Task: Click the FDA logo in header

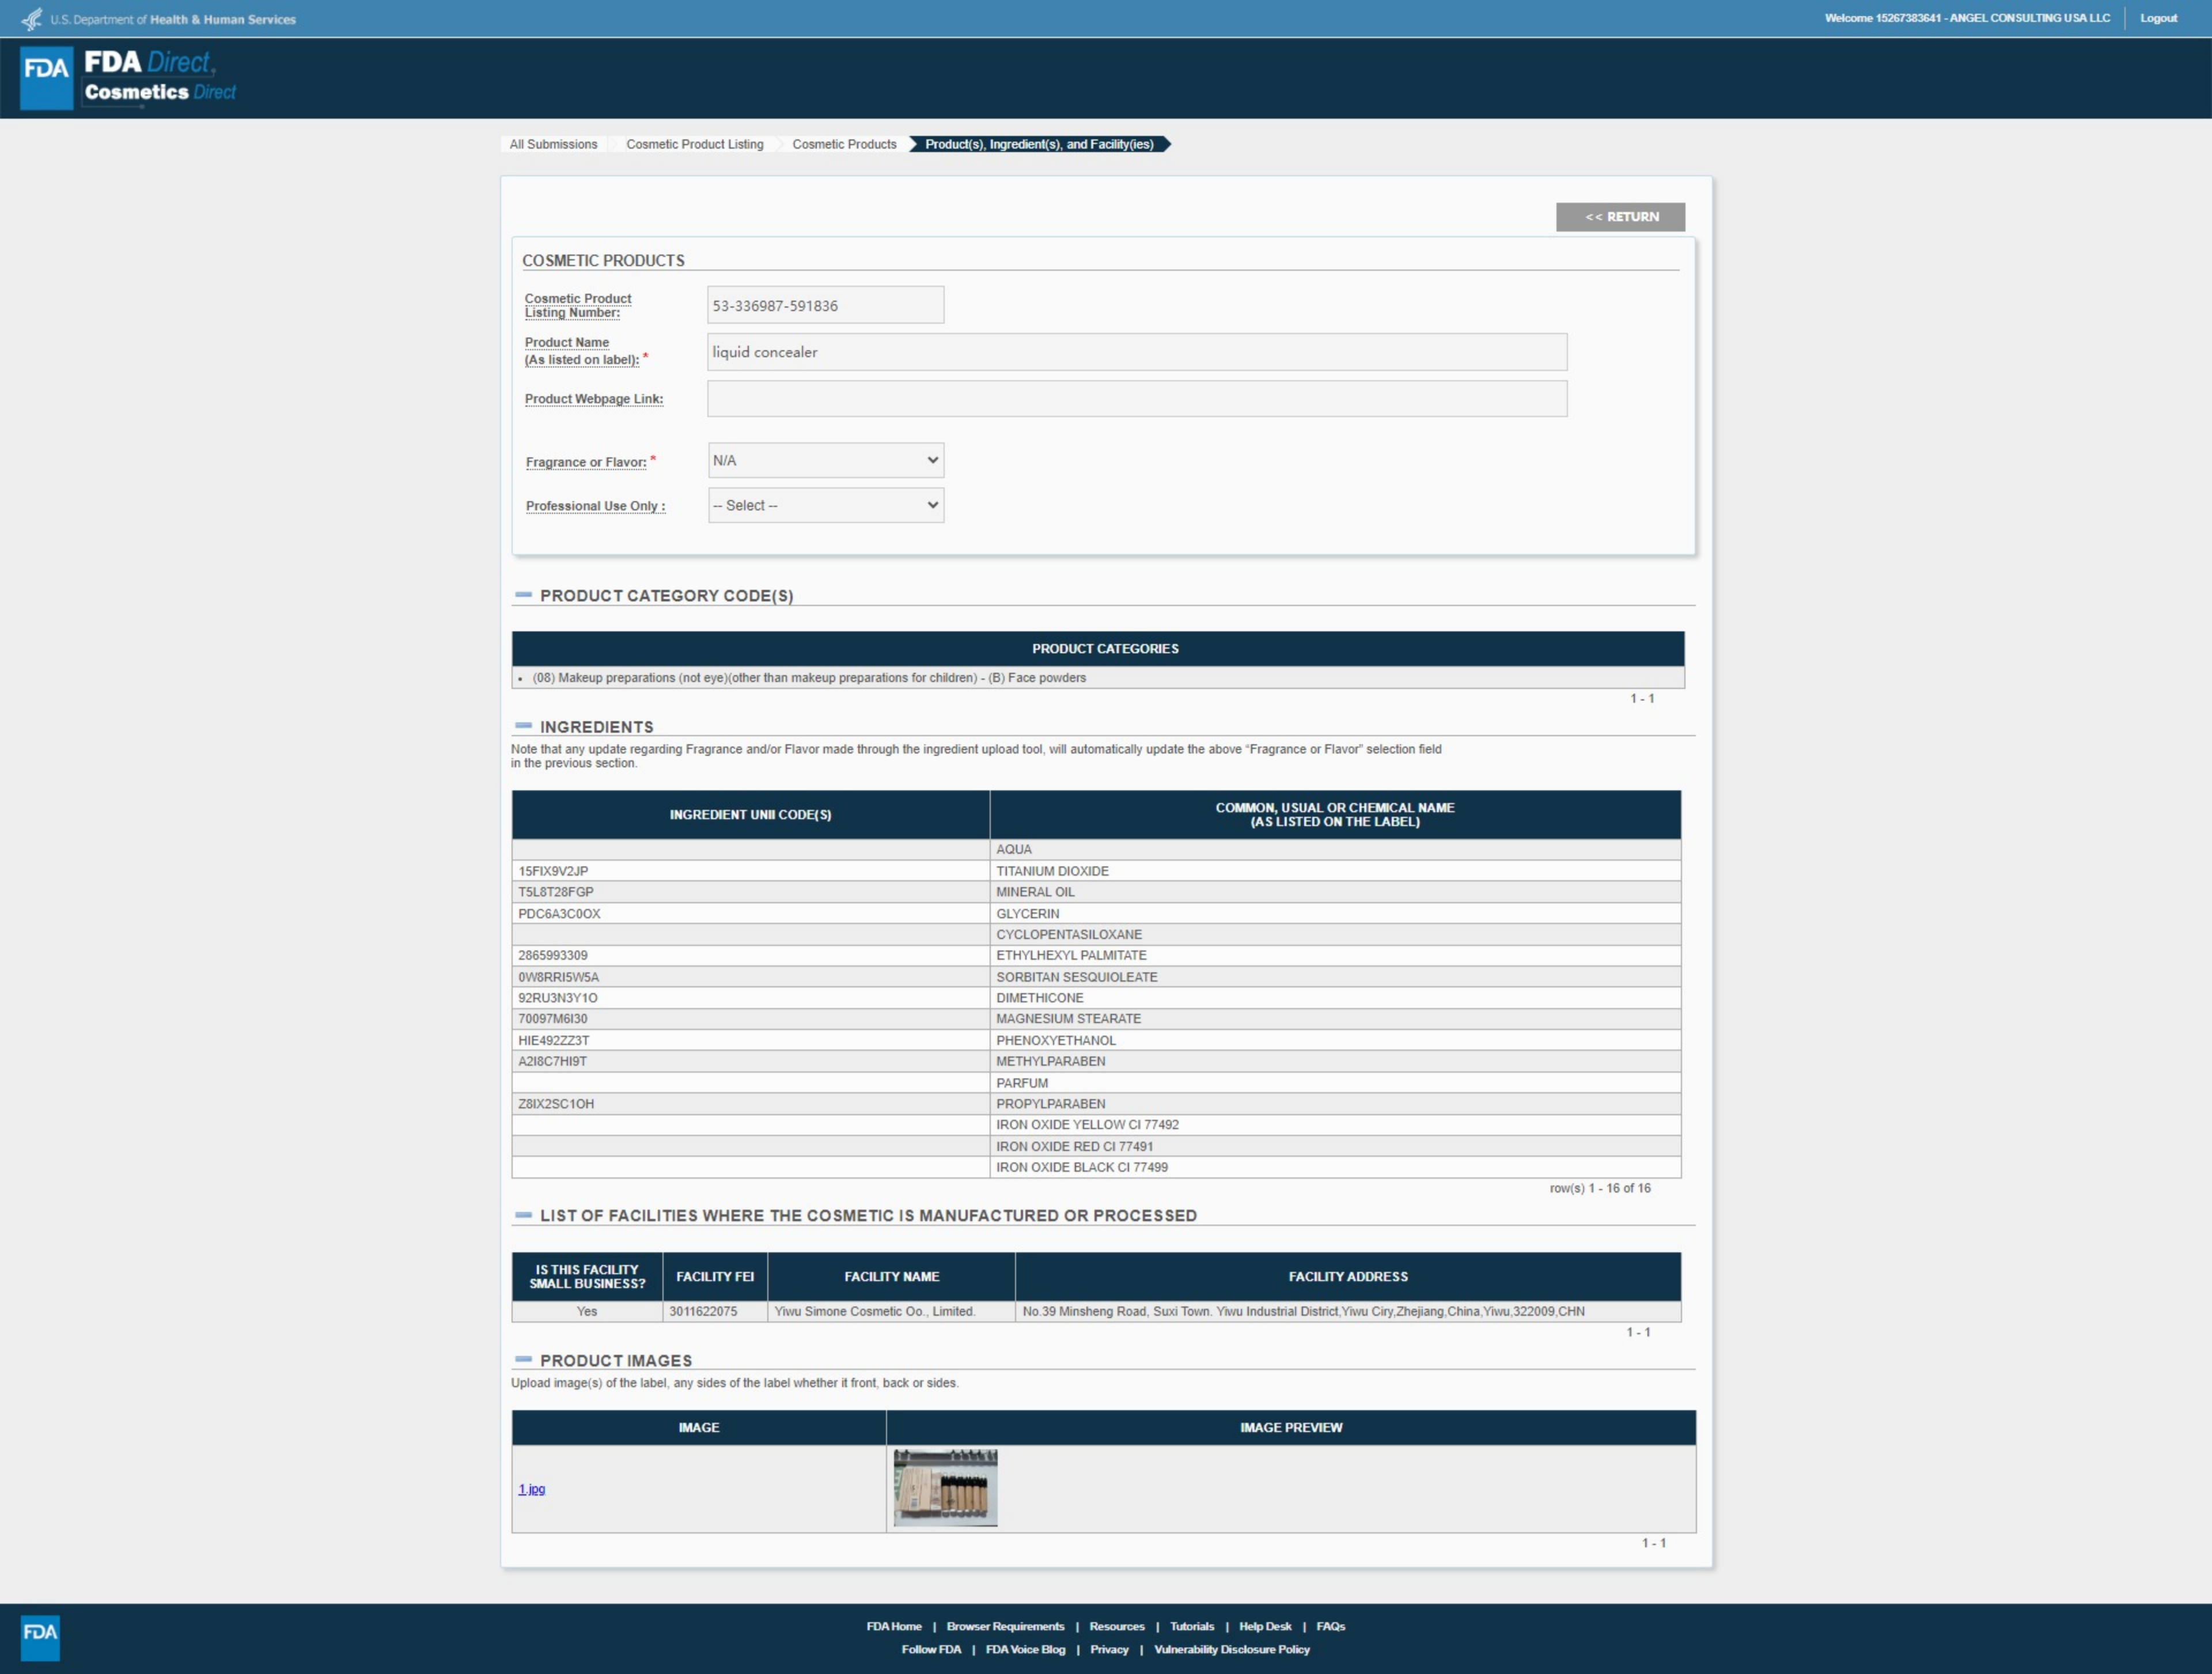Action: tap(47, 77)
